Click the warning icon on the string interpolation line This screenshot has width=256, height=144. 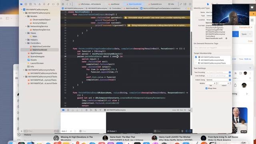(x=129, y=25)
